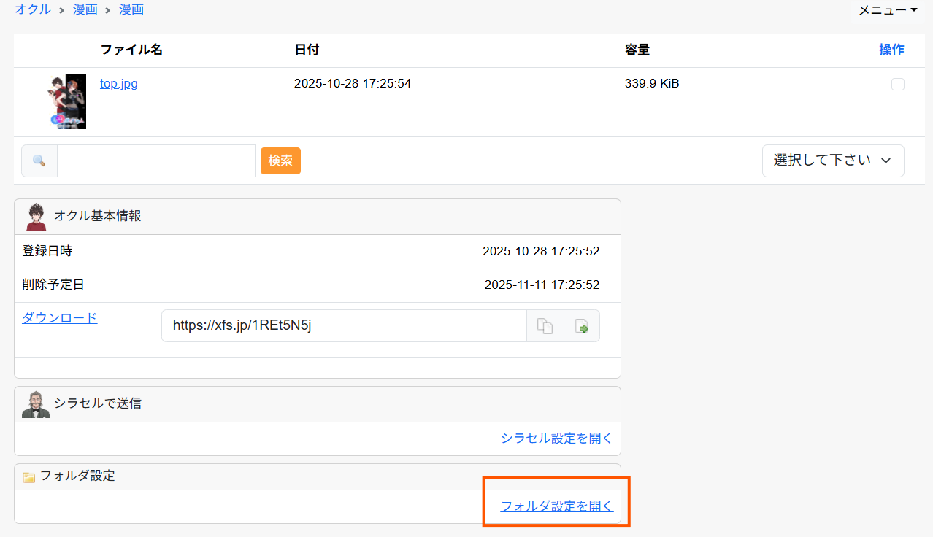Viewport: 933px width, 537px height.
Task: Click the ダウンロード link
Action: tap(59, 318)
